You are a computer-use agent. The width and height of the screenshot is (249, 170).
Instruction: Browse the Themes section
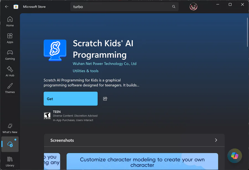tap(10, 88)
